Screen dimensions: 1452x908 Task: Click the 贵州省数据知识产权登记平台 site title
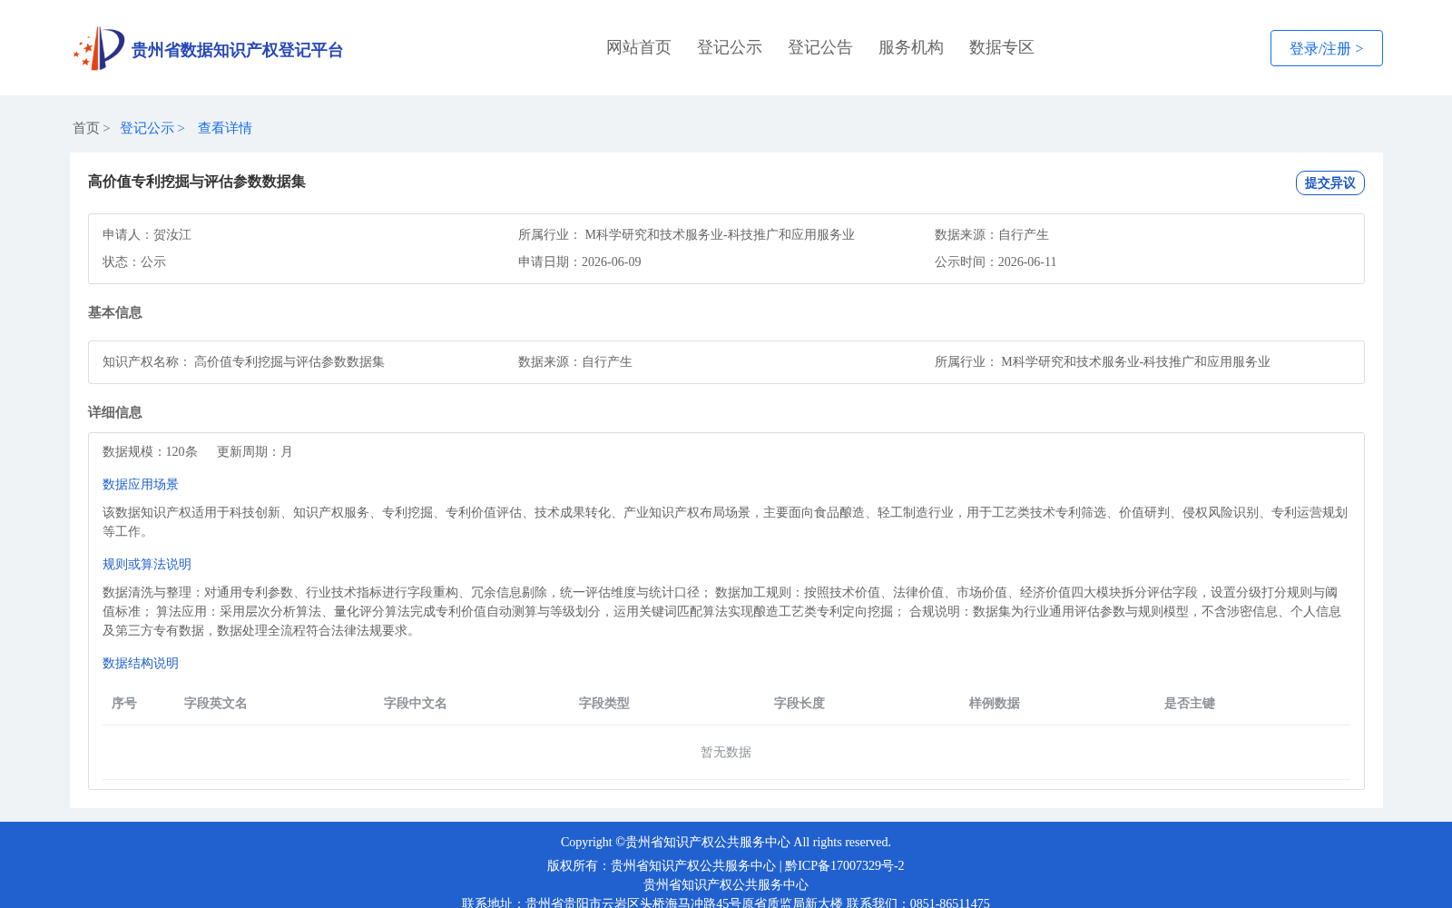click(x=238, y=50)
